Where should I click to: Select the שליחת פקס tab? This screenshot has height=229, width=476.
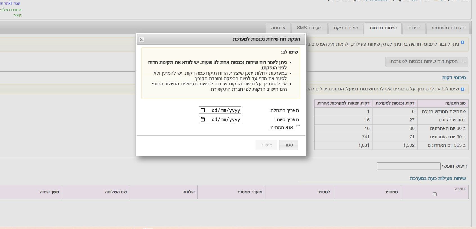click(346, 28)
